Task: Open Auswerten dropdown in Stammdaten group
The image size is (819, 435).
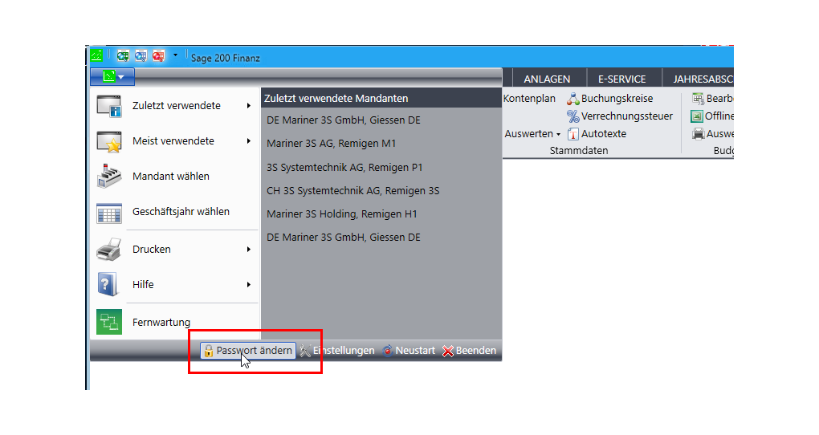Action: [532, 134]
